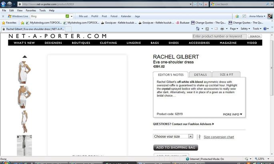The width and height of the screenshot is (274, 164).
Task: Open the command bar Tools dropdown
Action: [x=257, y=29]
